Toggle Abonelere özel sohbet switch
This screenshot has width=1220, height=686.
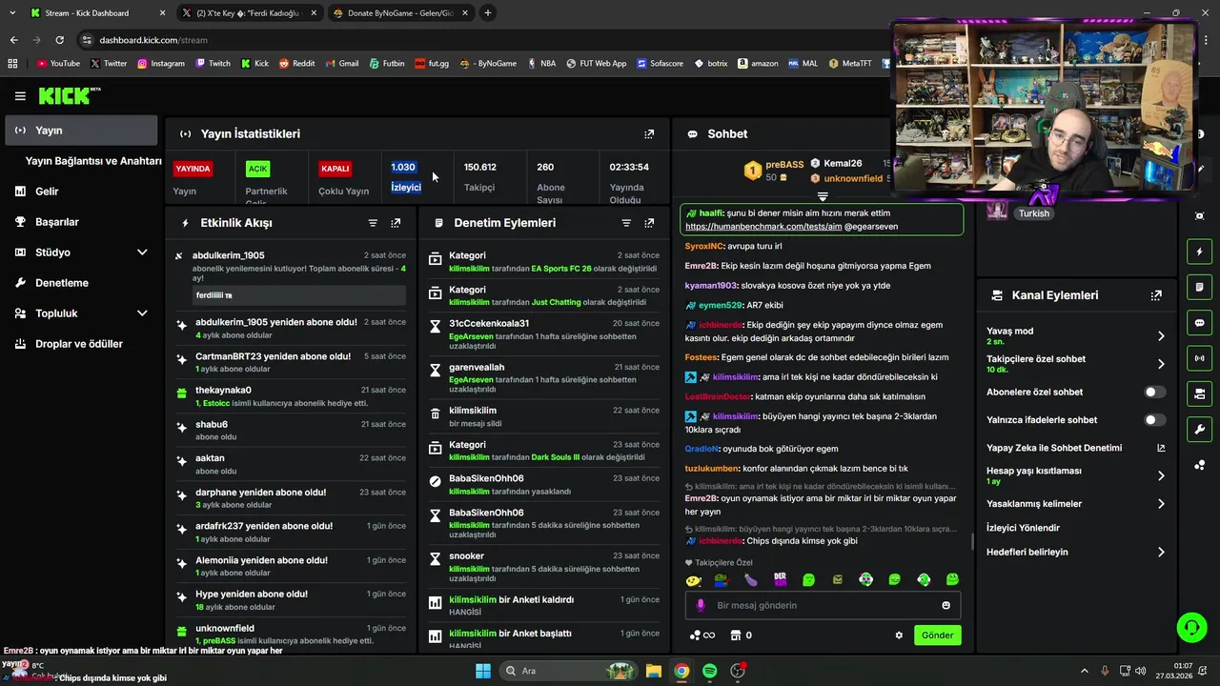point(1154,392)
